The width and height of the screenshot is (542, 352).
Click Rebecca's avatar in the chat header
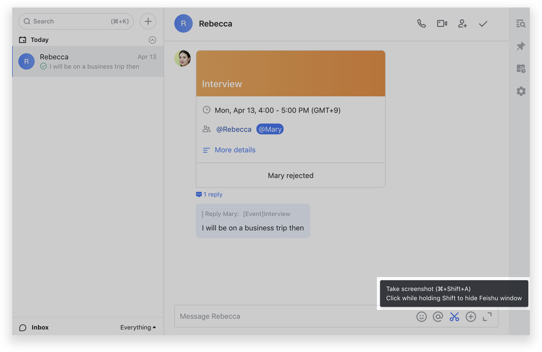[x=183, y=23]
